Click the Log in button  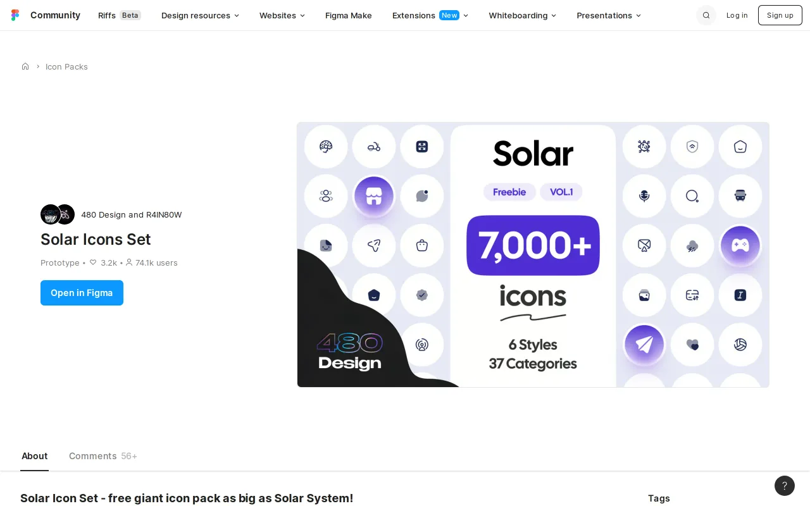(737, 15)
